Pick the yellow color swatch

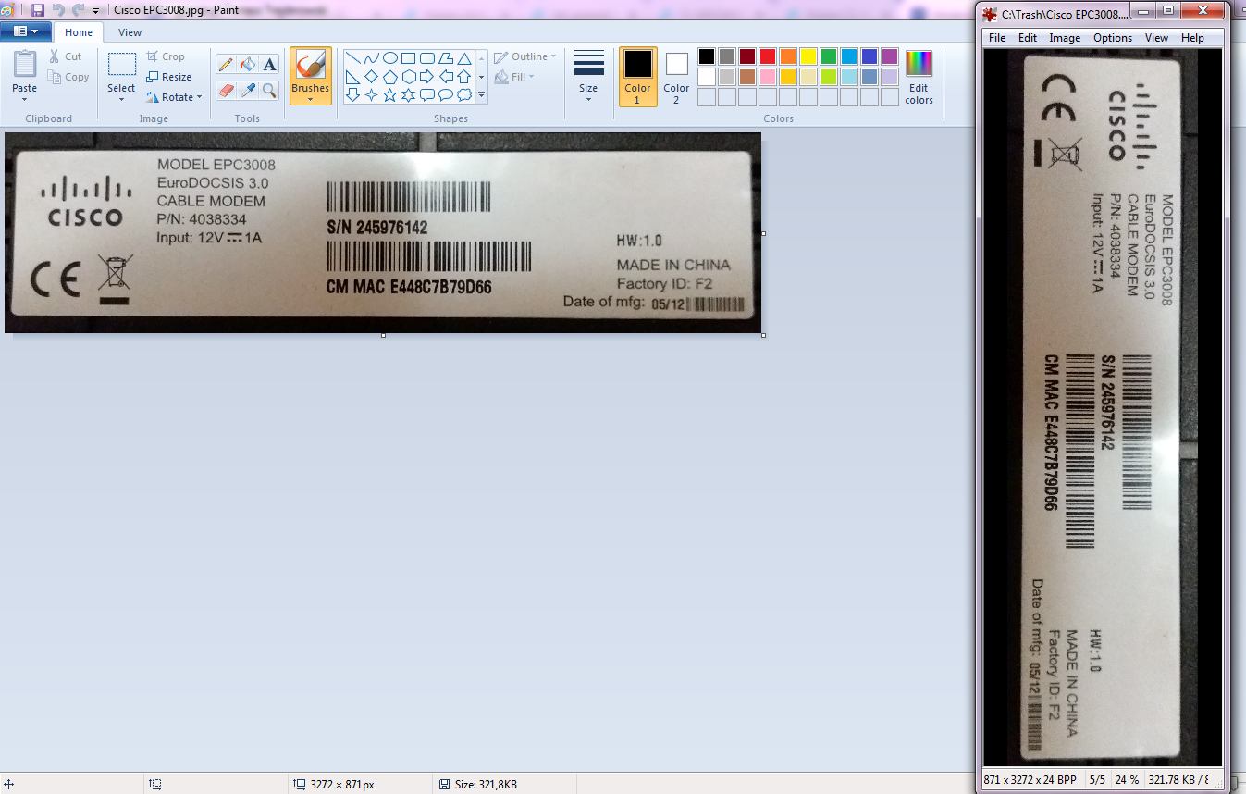pyautogui.click(x=808, y=56)
